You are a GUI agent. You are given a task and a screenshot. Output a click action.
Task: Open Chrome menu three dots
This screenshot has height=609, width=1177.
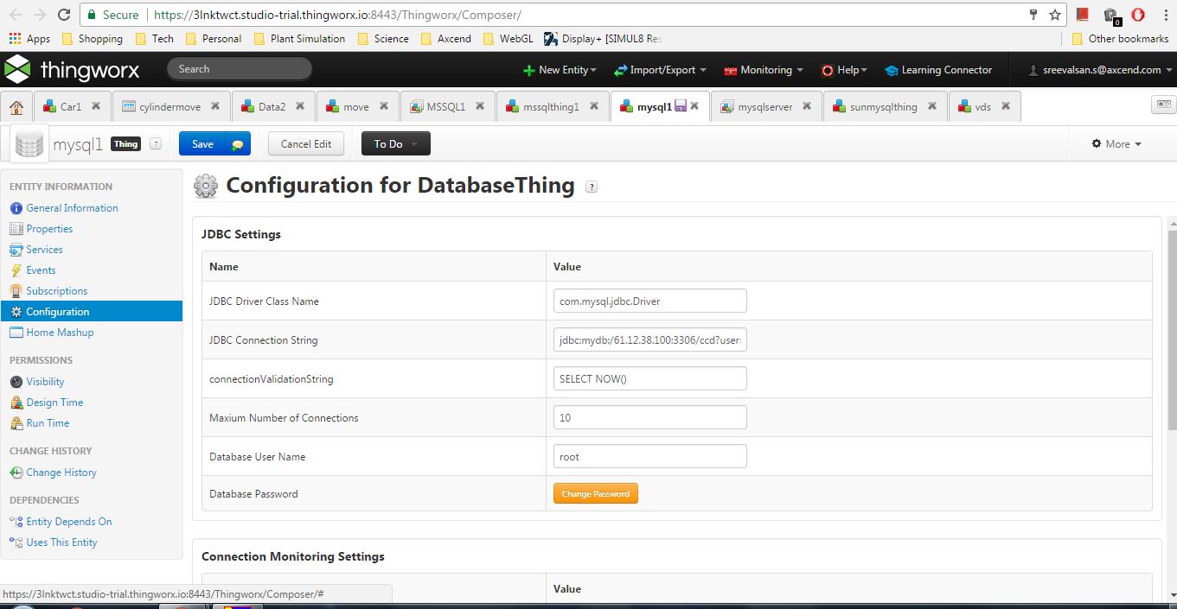click(x=1164, y=15)
